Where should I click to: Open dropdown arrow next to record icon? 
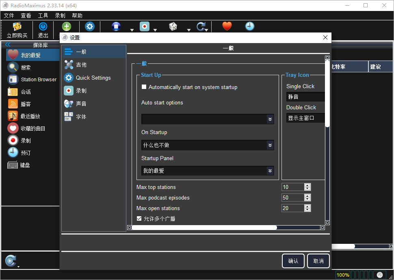tap(155, 30)
